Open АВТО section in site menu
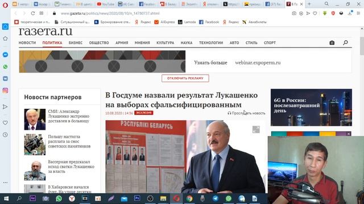Screen dimensions: 364x204 point(234,43)
